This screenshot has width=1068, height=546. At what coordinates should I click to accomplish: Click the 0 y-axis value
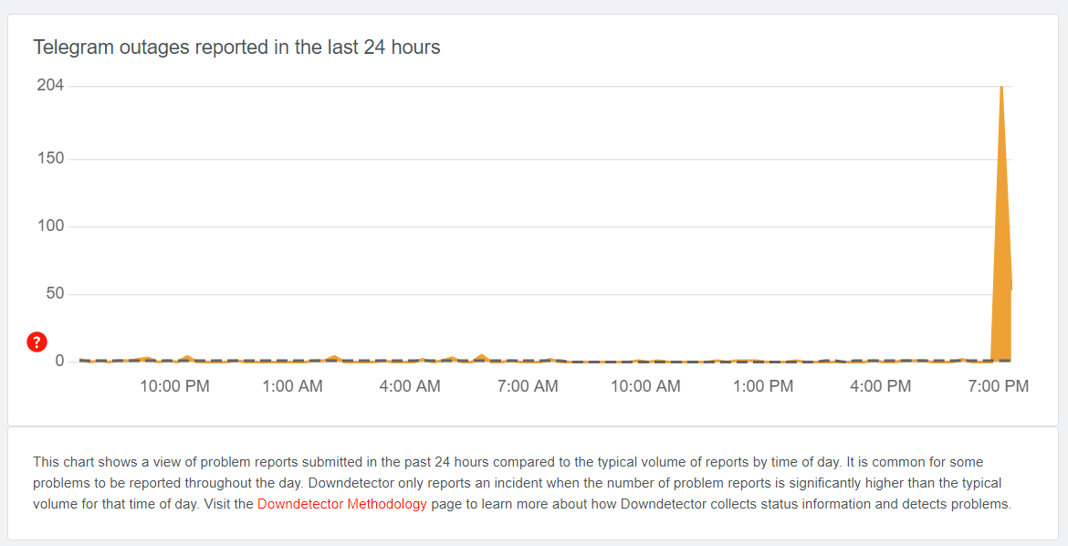pos(59,362)
